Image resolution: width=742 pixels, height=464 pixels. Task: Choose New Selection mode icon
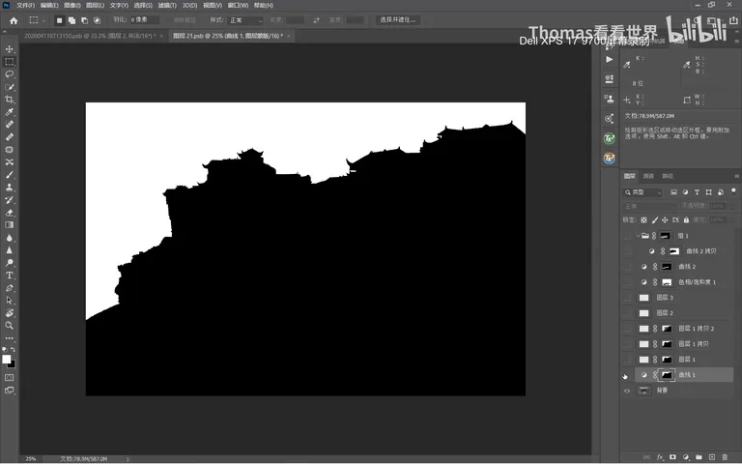tap(59, 20)
